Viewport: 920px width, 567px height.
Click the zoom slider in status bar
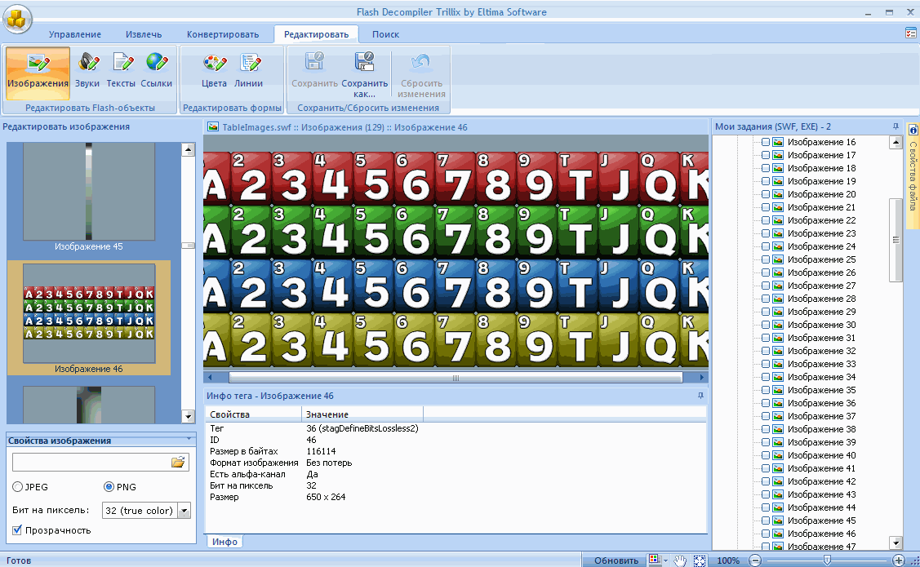coord(827,560)
